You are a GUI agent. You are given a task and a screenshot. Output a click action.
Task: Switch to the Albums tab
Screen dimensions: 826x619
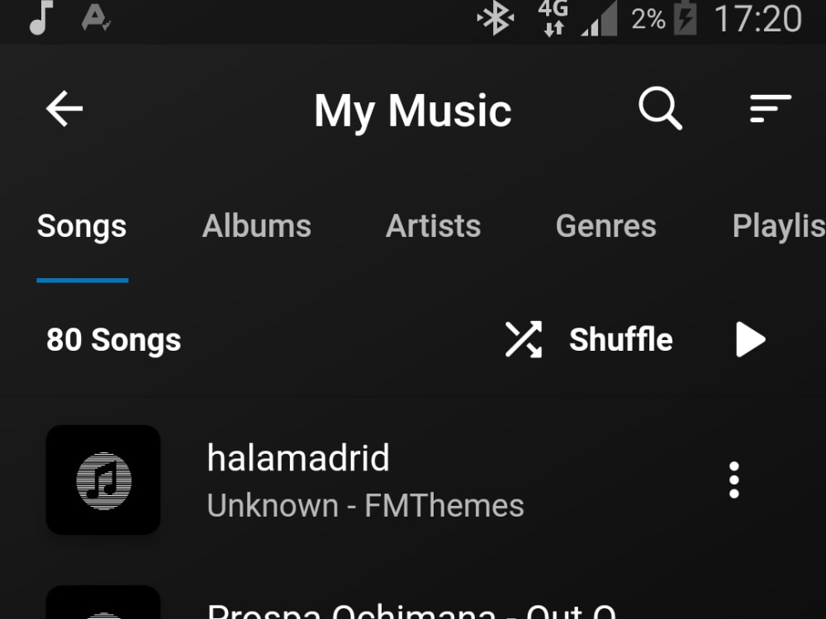[x=257, y=225]
